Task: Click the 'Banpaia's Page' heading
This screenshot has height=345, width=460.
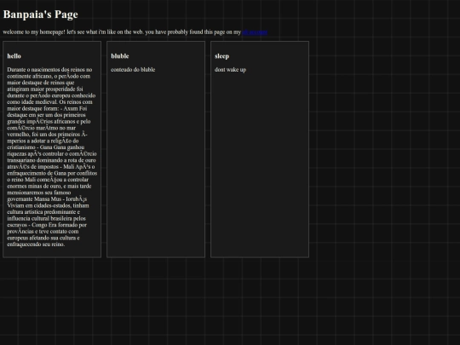Action: tap(41, 14)
